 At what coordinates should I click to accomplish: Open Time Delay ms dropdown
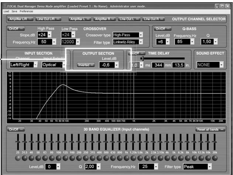coord(141,65)
